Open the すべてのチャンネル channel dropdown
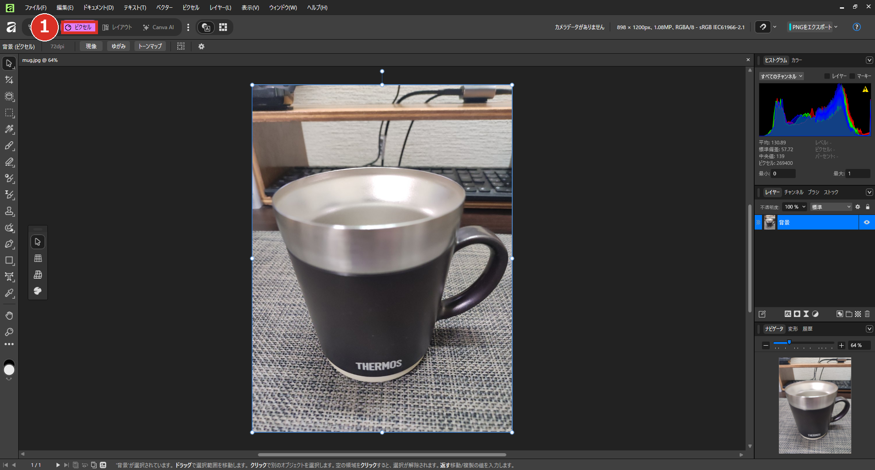 781,77
